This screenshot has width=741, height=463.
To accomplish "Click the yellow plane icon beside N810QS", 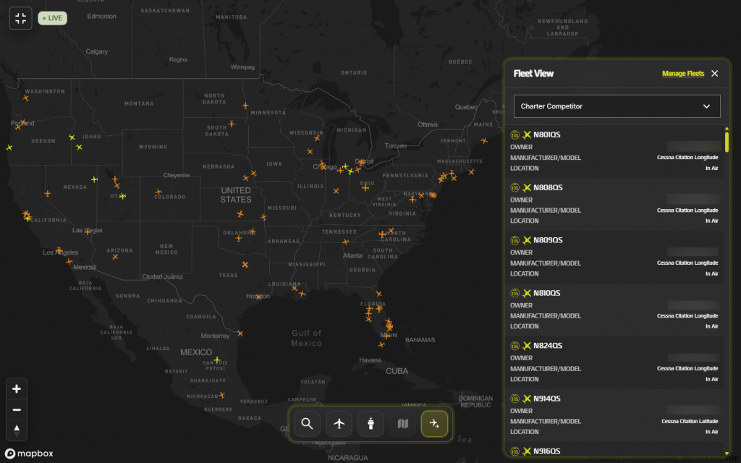I will (527, 294).
